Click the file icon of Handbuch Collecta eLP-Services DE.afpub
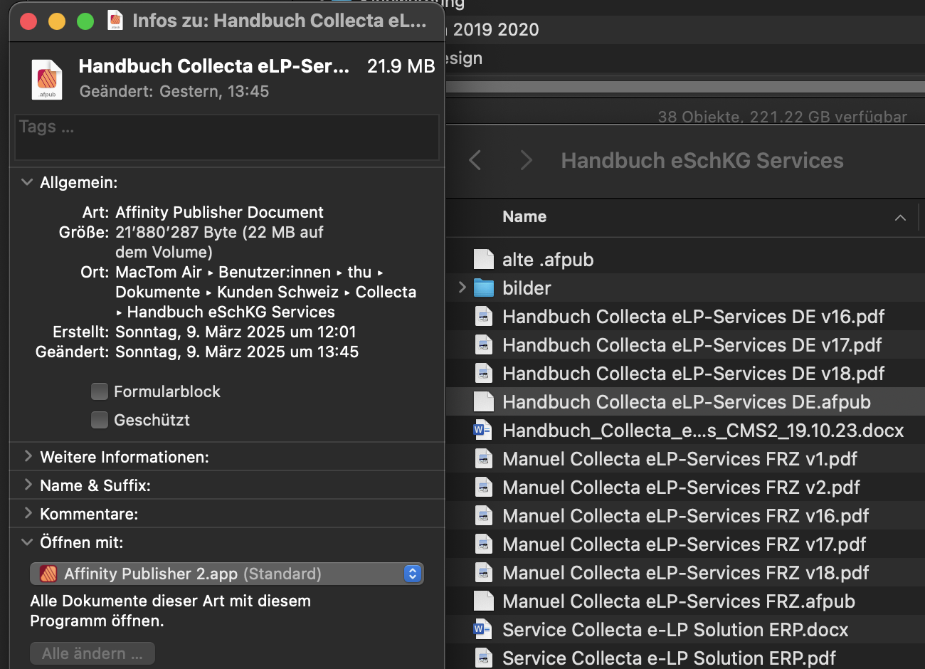This screenshot has width=925, height=669. [x=484, y=402]
